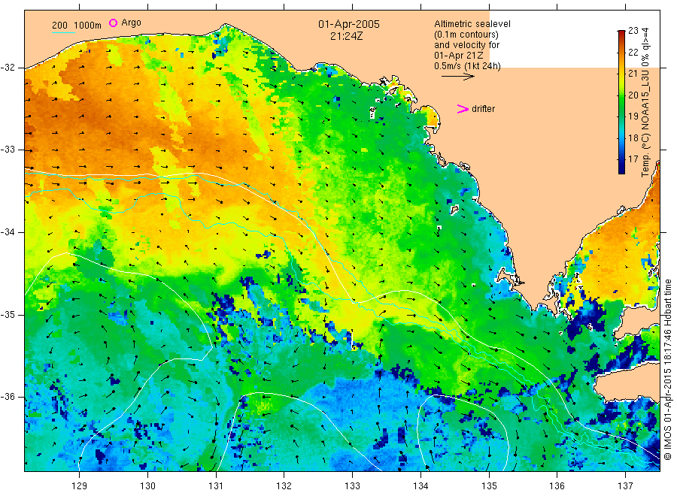Click the 131 longitude tick label

tap(216, 486)
